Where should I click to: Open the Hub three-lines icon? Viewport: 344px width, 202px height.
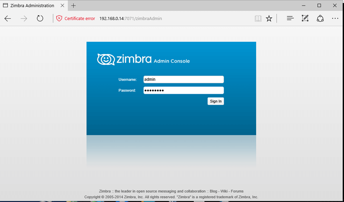pyautogui.click(x=290, y=19)
